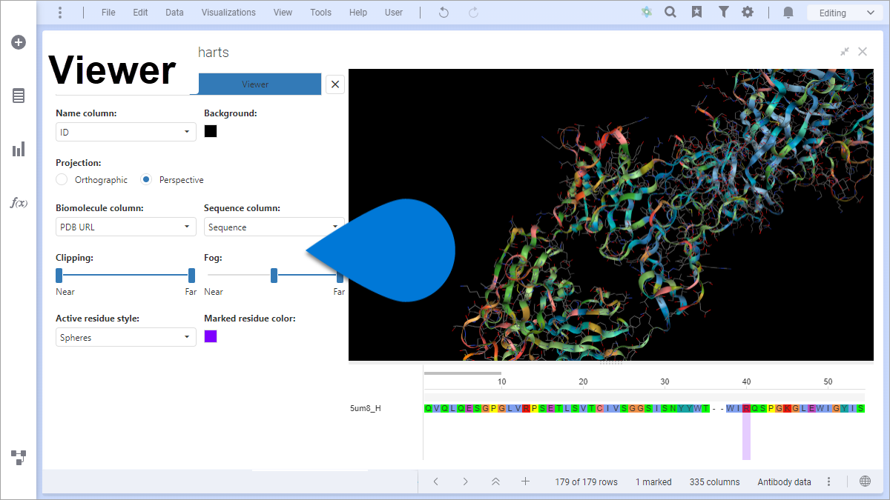The width and height of the screenshot is (890, 500).
Task: Click the tables list icon in the left sidebar
Action: click(x=18, y=96)
